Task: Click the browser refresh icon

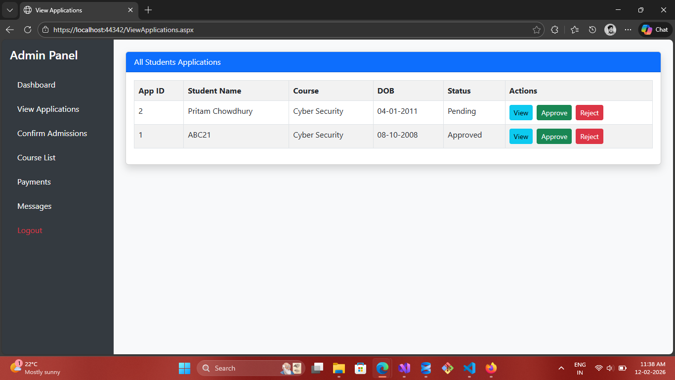Action: tap(28, 30)
